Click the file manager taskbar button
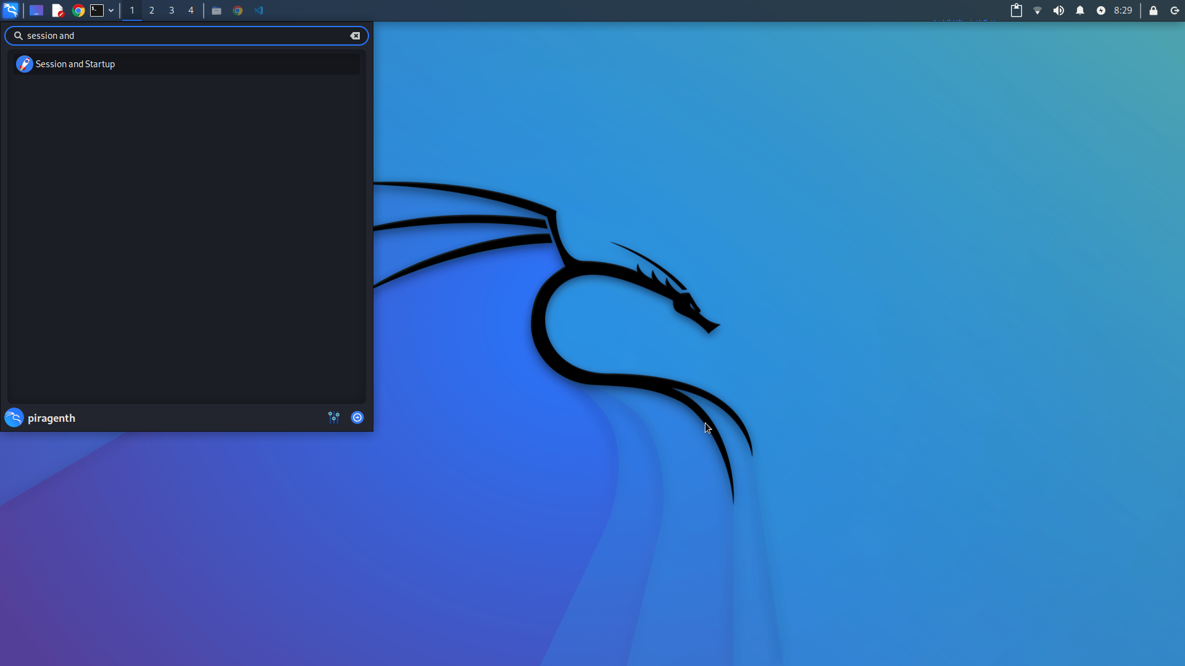The image size is (1185, 666). tap(217, 10)
